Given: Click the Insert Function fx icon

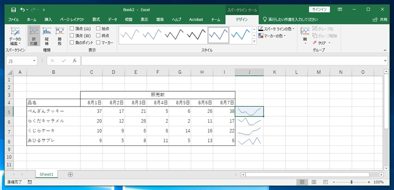Looking at the screenshot, I should coord(75,60).
